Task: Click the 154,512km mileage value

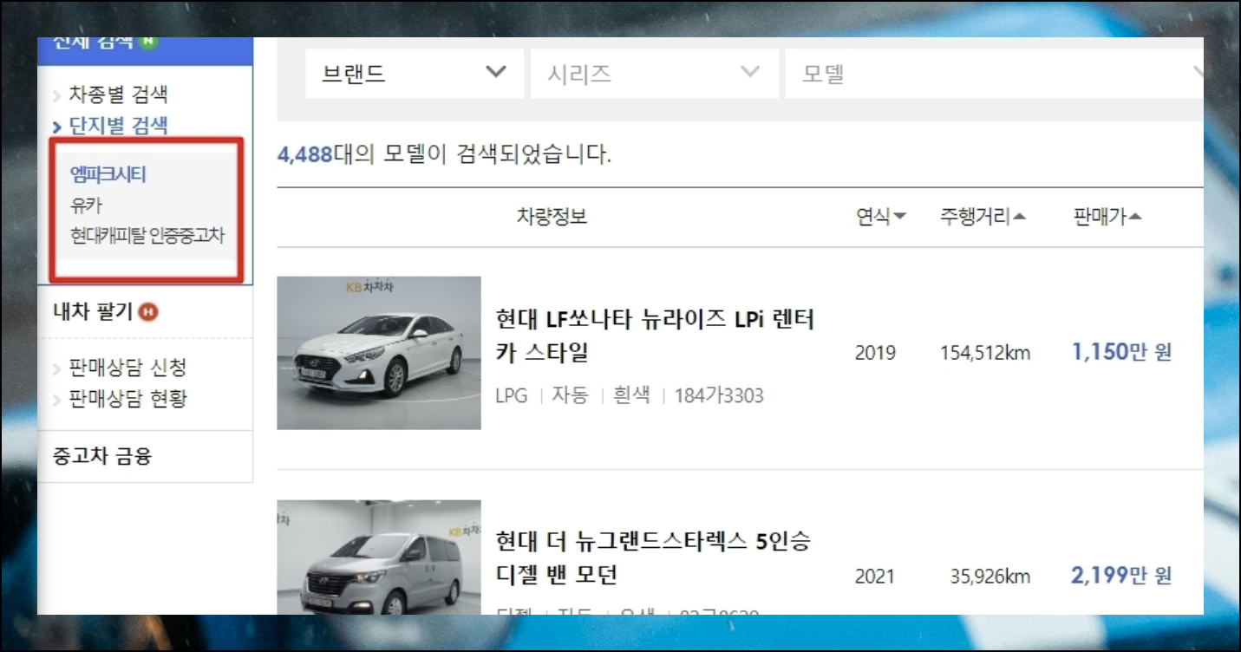Action: pos(985,353)
